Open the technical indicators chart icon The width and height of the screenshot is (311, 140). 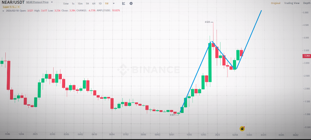(x=123, y=3)
